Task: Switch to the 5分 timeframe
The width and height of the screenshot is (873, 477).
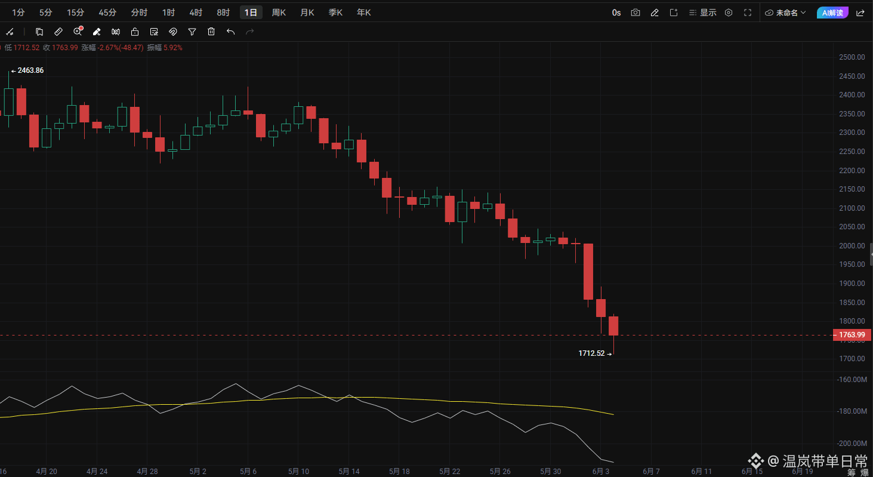Action: click(x=46, y=13)
